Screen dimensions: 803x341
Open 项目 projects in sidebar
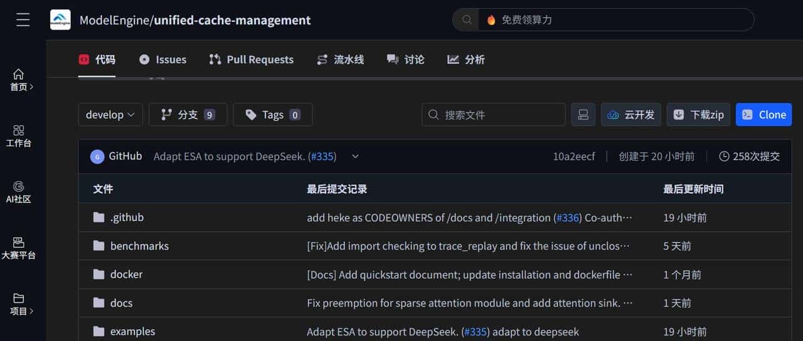pos(19,304)
